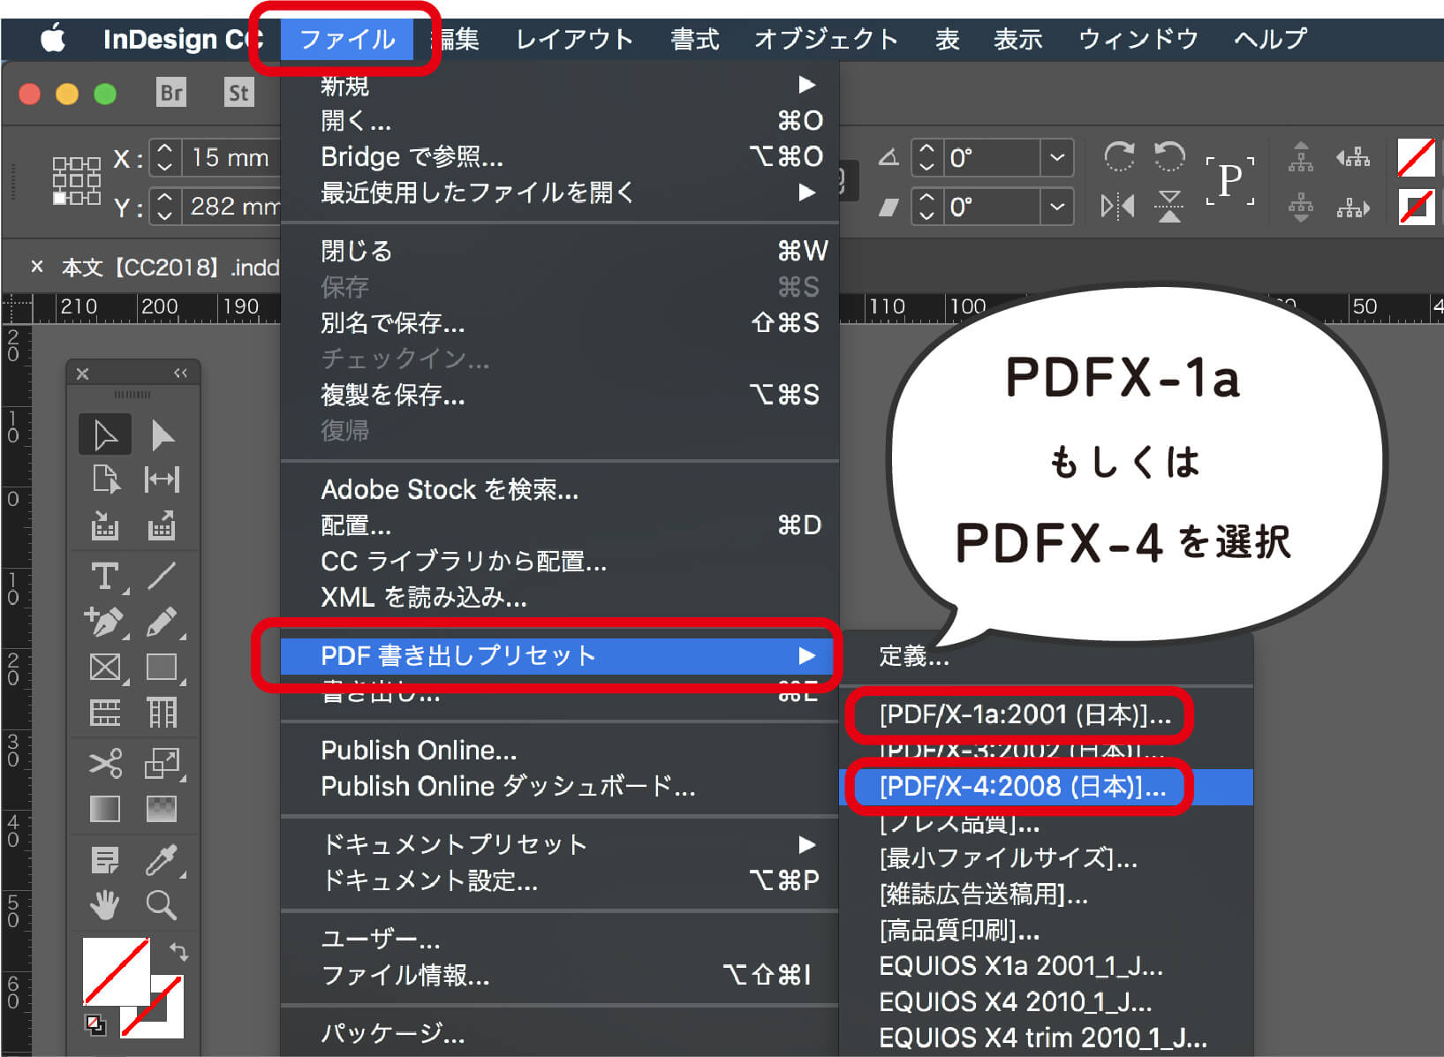Select the Type tool
Viewport: 1444px width, 1057px height.
click(x=105, y=577)
